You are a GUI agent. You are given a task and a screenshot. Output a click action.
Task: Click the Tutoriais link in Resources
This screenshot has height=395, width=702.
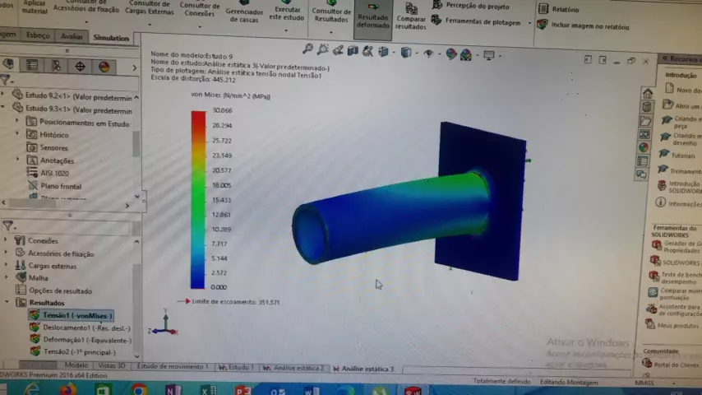(x=682, y=156)
